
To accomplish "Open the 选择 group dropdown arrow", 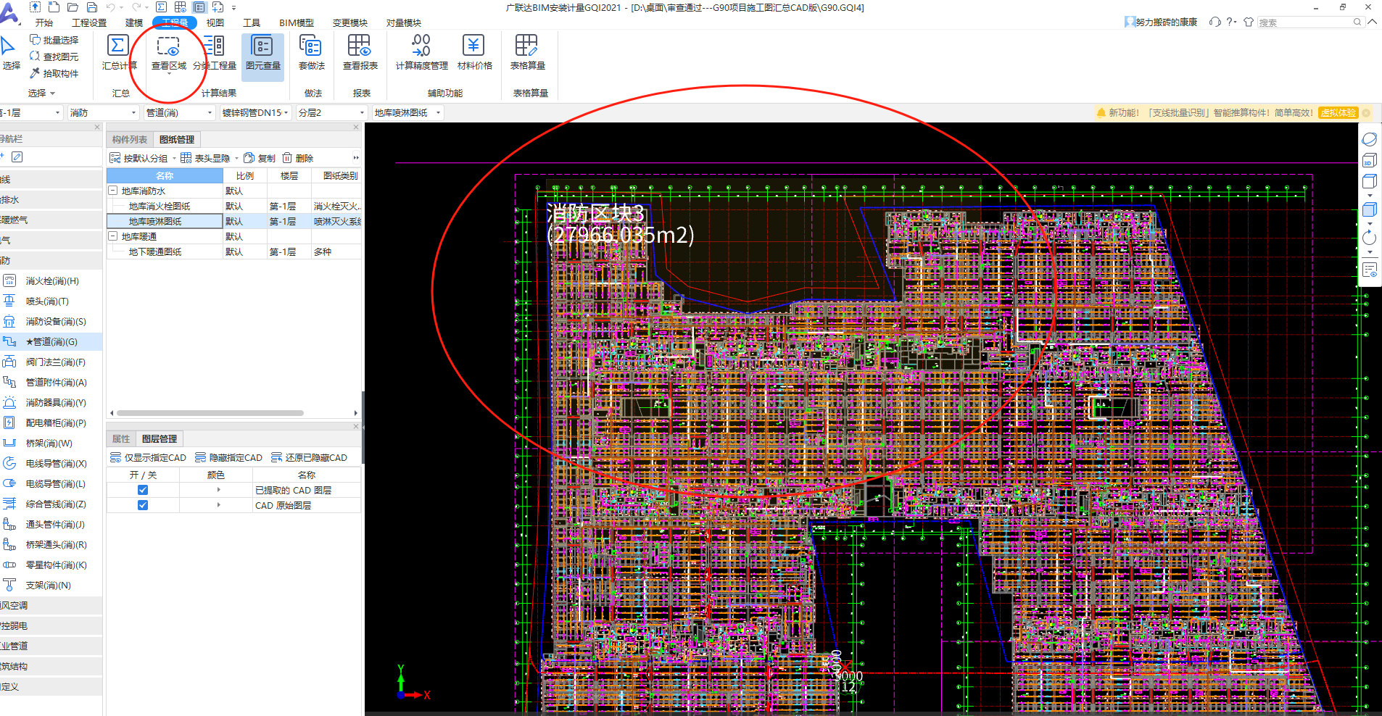I will point(52,93).
